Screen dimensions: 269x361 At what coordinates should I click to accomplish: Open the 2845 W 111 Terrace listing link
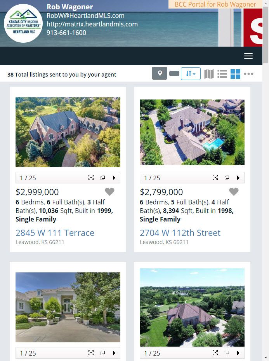coord(55,233)
